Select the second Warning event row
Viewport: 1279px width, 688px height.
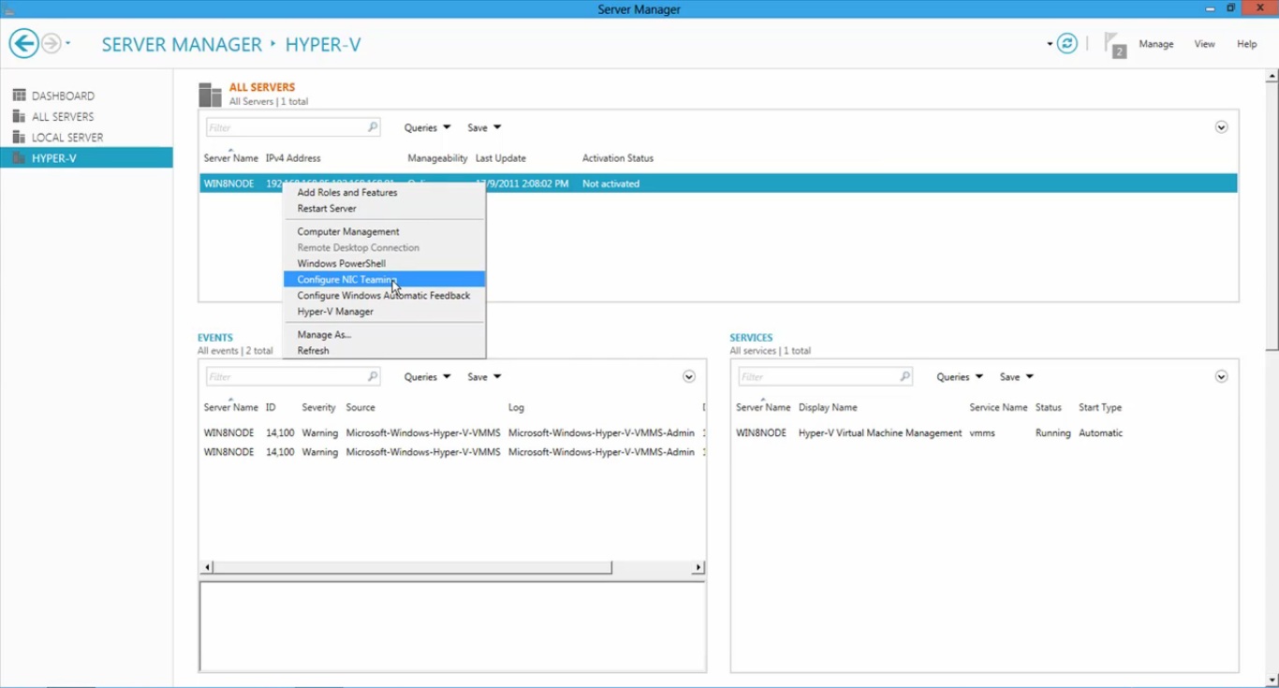point(453,451)
